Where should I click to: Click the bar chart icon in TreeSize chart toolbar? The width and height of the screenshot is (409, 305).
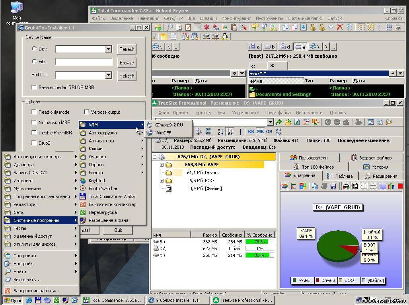[294, 186]
